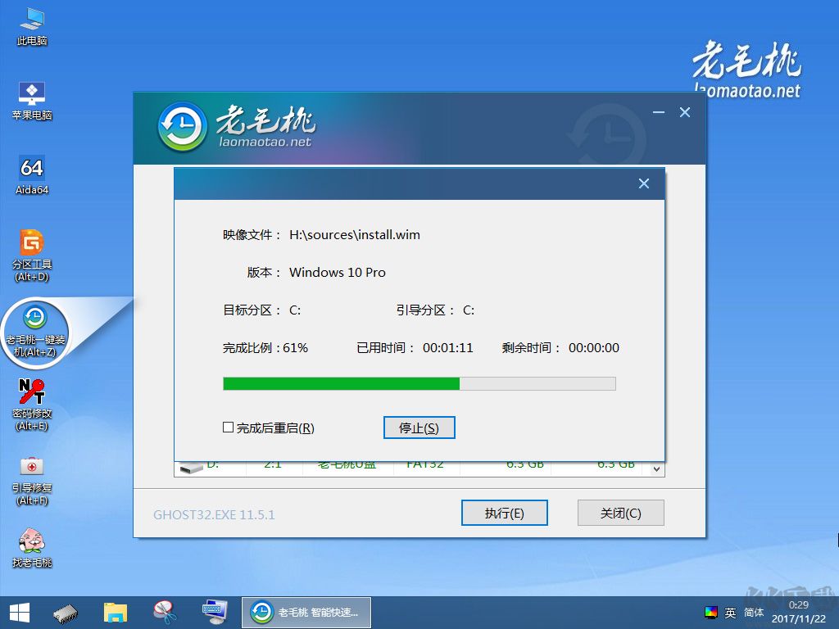Open 此电脑 on the desktop

pos(31,25)
